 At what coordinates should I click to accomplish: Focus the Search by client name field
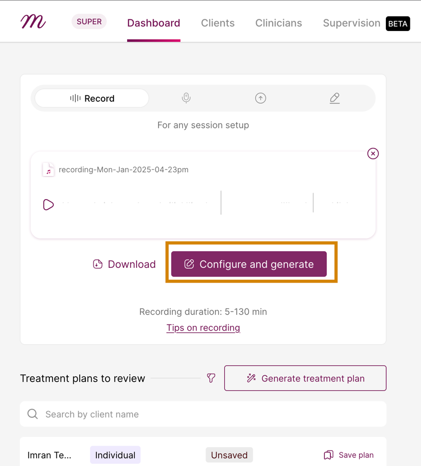point(203,414)
